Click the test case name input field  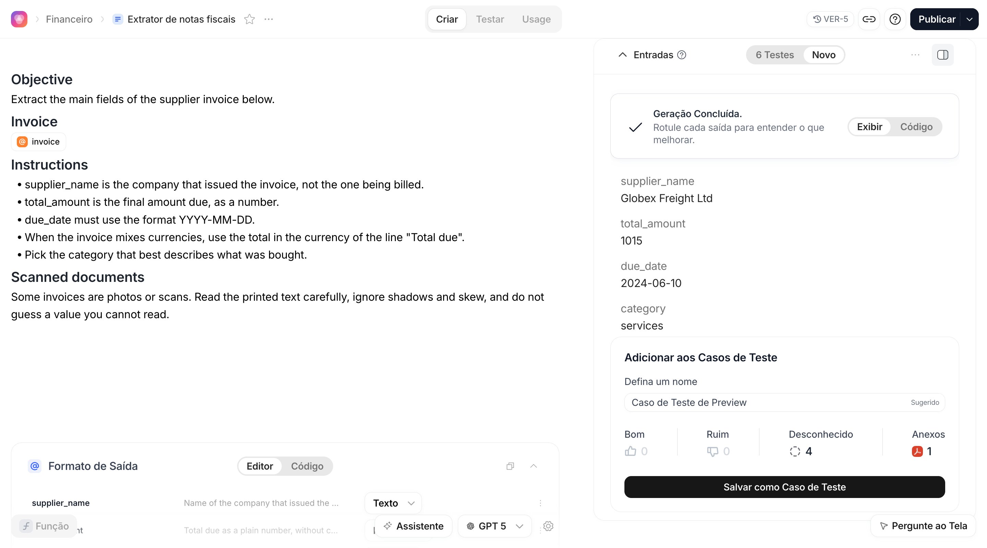784,402
